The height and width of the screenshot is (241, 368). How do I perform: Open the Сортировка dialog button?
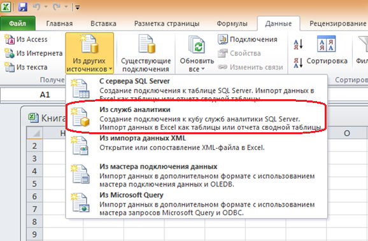point(327,50)
